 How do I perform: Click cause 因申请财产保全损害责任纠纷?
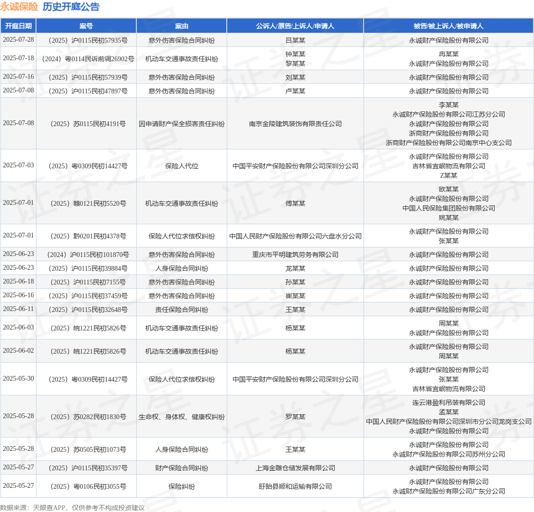[181, 123]
